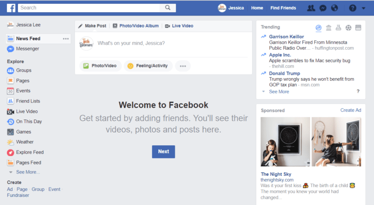Image resolution: width=374 pixels, height=205 pixels.
Task: Select the Sports trending icon
Action: click(x=348, y=28)
